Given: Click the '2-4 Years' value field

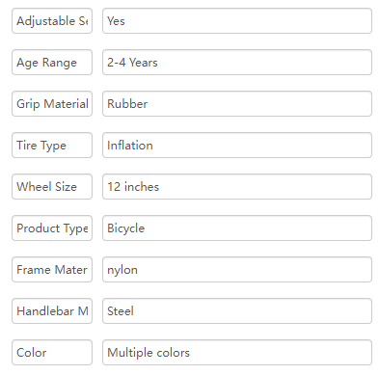Looking at the screenshot, I should coord(237,63).
